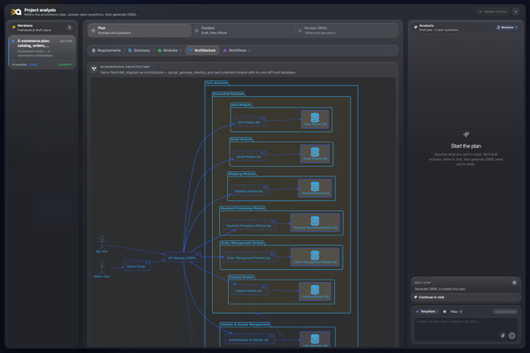The width and height of the screenshot is (530, 353).
Task: Open Next Step settings gear icon
Action: [x=514, y=282]
